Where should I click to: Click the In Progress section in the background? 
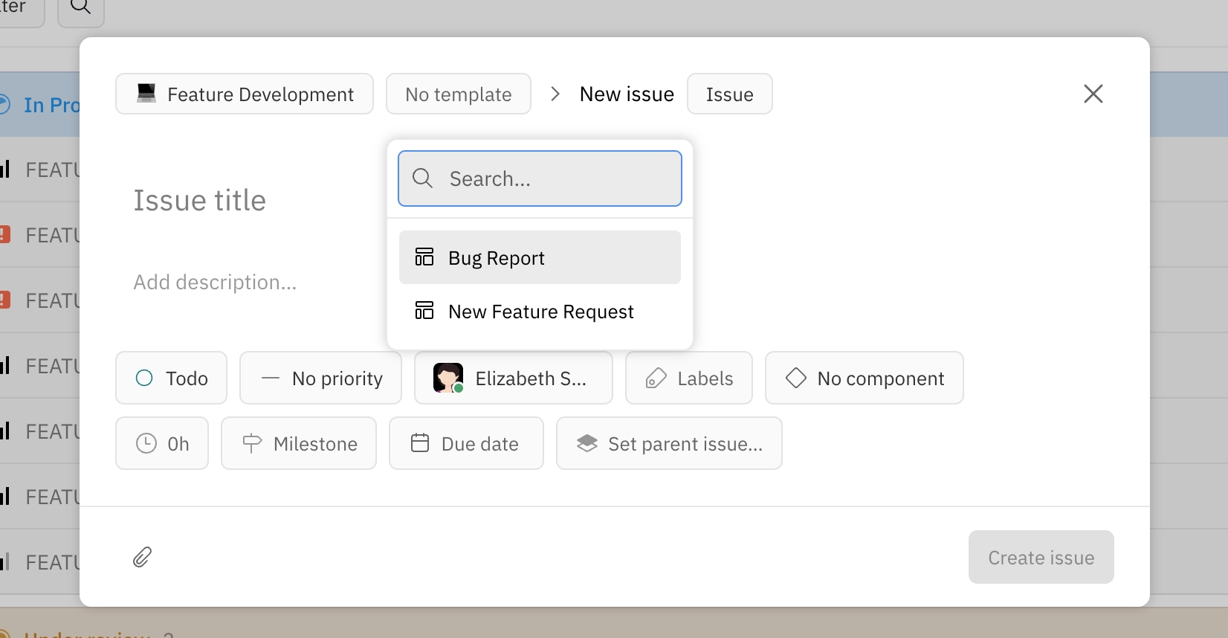(41, 104)
